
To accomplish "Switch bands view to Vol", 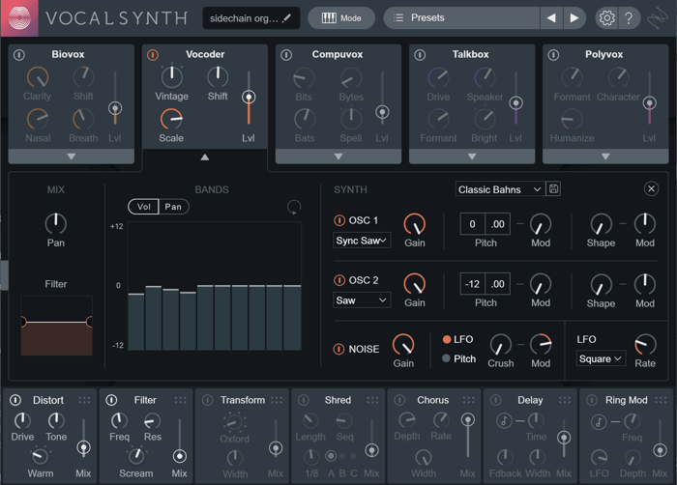I will click(x=144, y=207).
